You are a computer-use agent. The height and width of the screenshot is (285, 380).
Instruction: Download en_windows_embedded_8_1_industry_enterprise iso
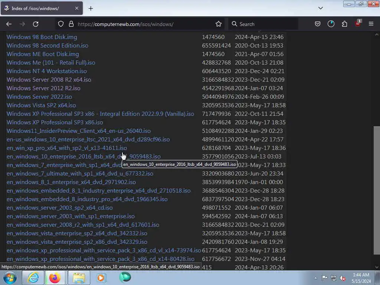98,190
